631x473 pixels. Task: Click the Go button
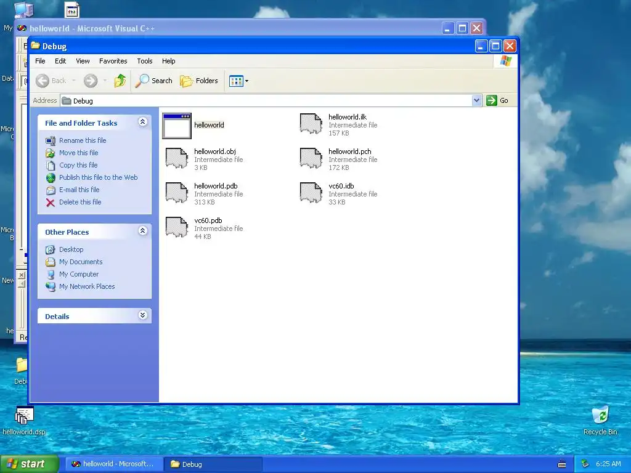(x=497, y=100)
